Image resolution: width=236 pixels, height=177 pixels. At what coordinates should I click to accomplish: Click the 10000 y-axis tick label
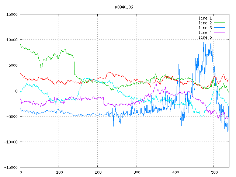point(12,40)
